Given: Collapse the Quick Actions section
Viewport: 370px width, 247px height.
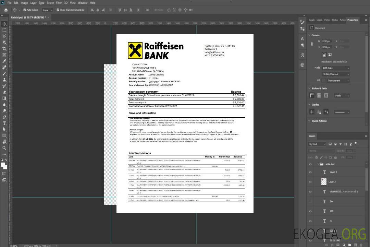Looking at the screenshot, I should click(x=309, y=121).
